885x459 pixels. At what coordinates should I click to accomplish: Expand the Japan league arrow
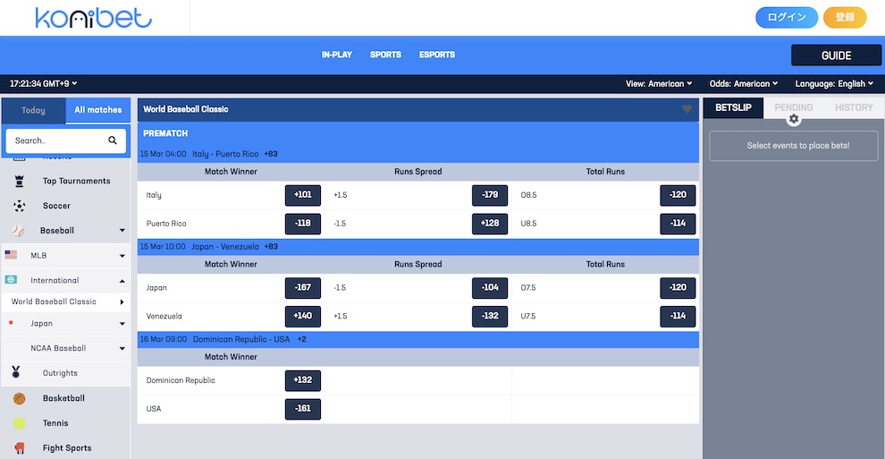[x=122, y=324]
